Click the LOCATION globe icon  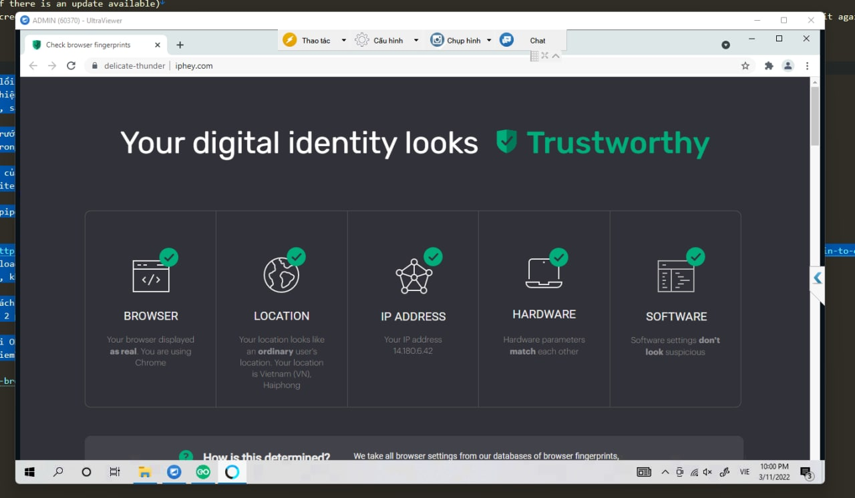(281, 275)
